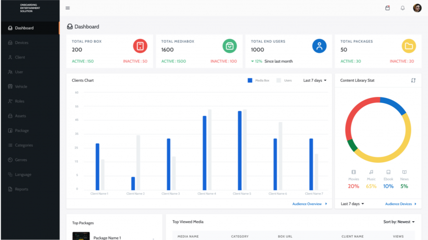
Task: Open the user profile avatar
Action: click(x=417, y=8)
